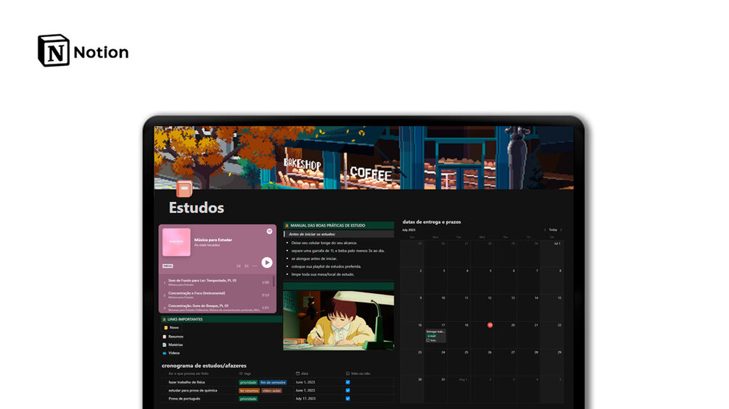The image size is (729, 409).
Task: Click the feito ou não column header
Action: click(x=358, y=374)
